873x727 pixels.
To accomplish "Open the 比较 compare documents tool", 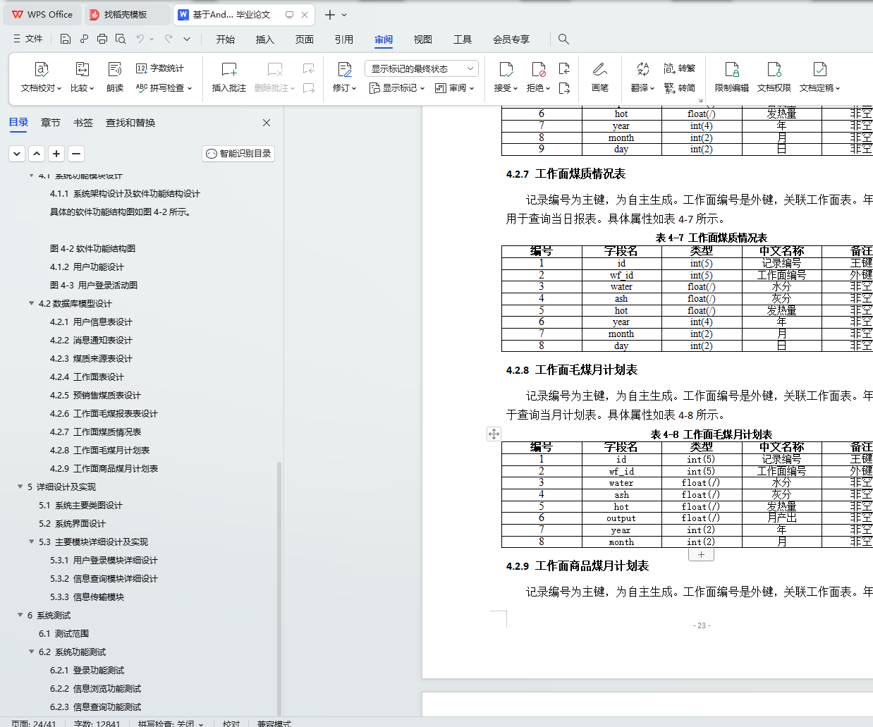I will [82, 77].
